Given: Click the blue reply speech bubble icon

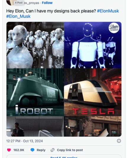Looking at the screenshot, I should click(x=32, y=150).
